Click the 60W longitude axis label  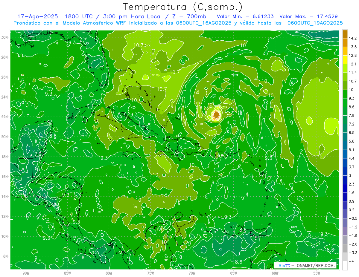click(x=275, y=273)
